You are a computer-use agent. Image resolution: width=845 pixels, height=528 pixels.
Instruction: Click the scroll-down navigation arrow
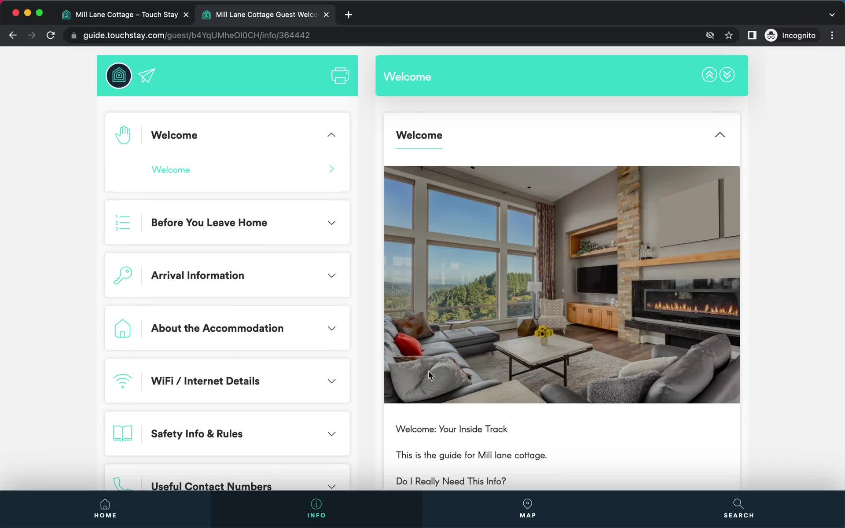(x=727, y=75)
